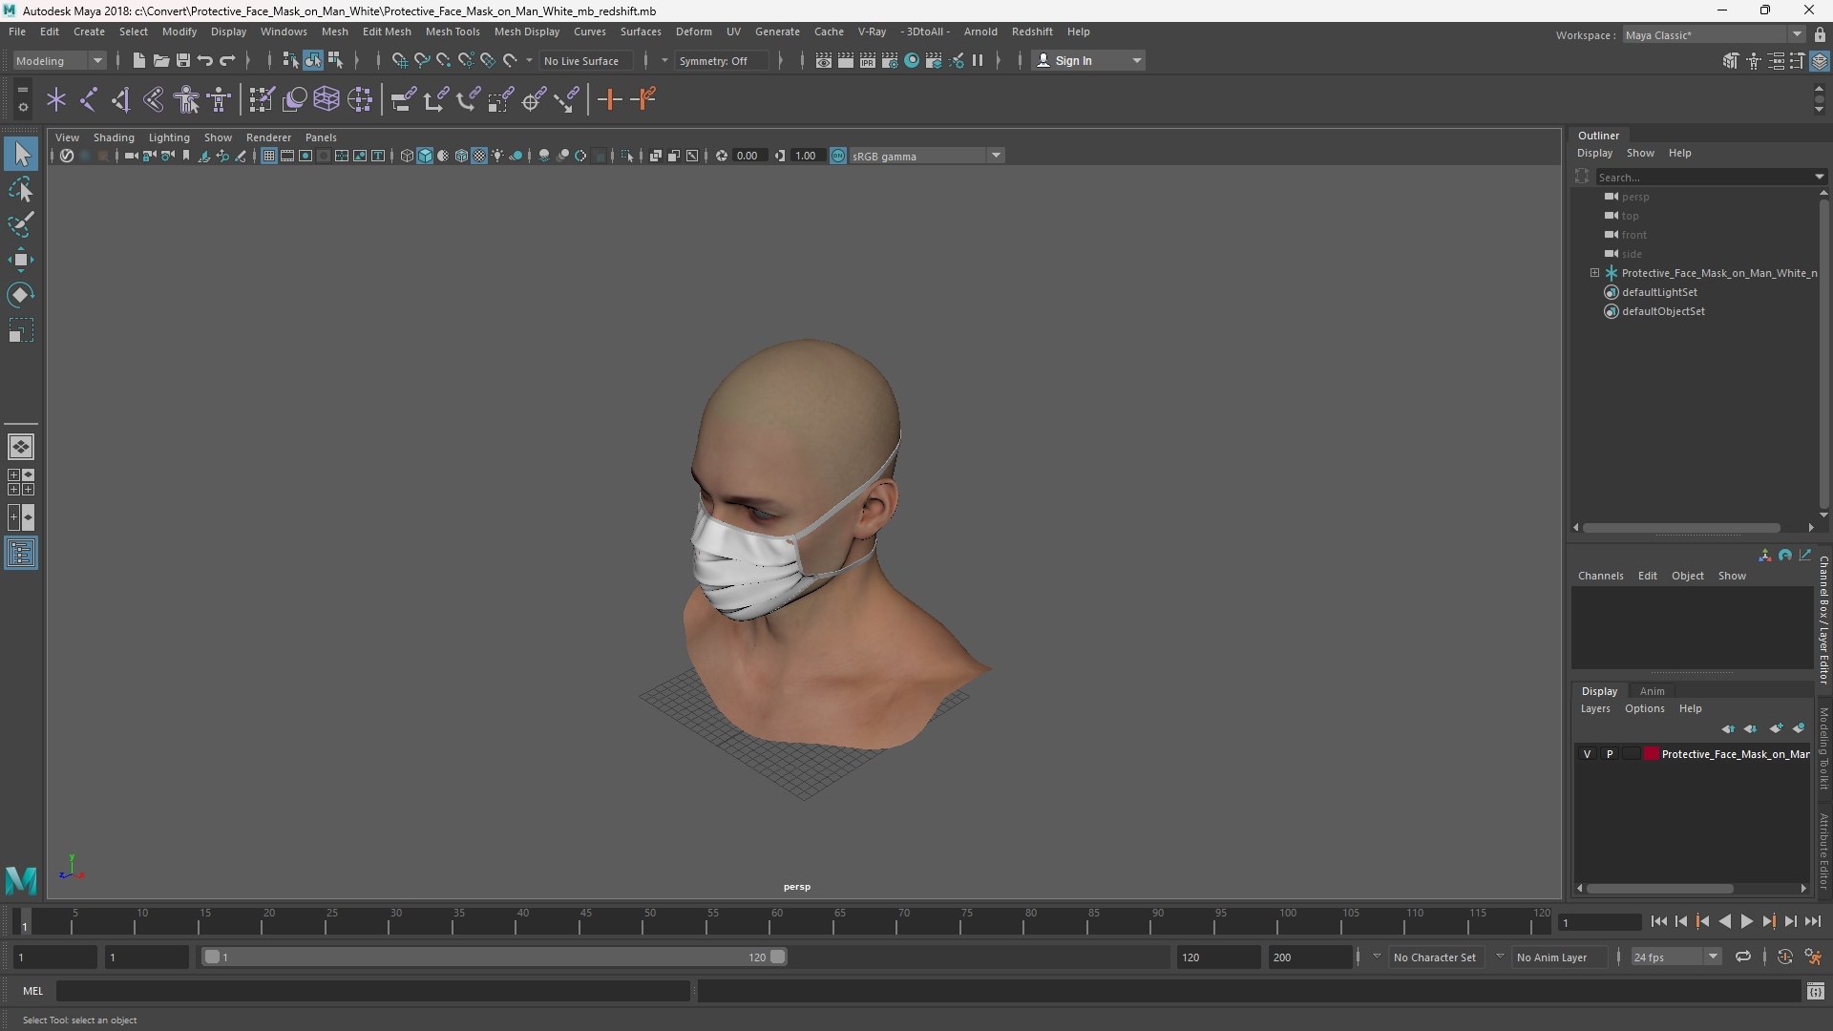Switch to the Anim layer tab
This screenshot has height=1031, width=1833.
[x=1652, y=691]
